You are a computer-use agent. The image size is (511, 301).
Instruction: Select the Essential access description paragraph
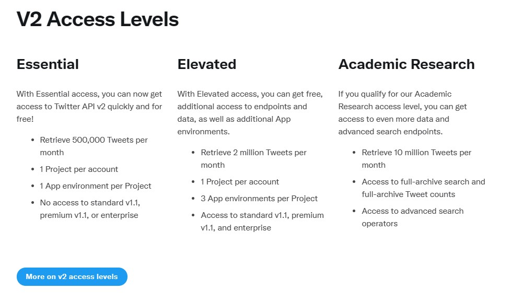coord(89,106)
